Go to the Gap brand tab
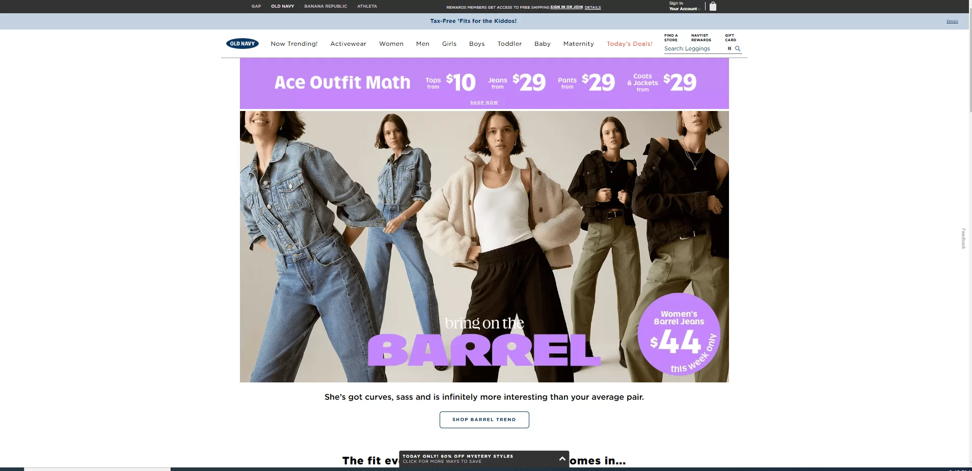The width and height of the screenshot is (972, 471). pos(256,6)
